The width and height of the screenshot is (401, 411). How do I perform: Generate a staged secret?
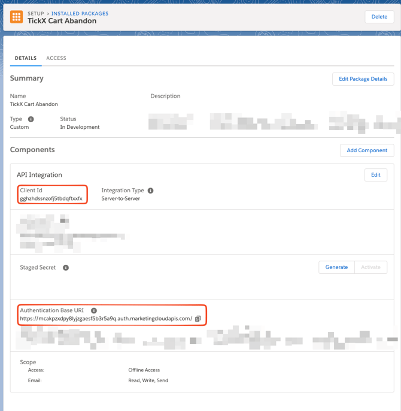[336, 267]
